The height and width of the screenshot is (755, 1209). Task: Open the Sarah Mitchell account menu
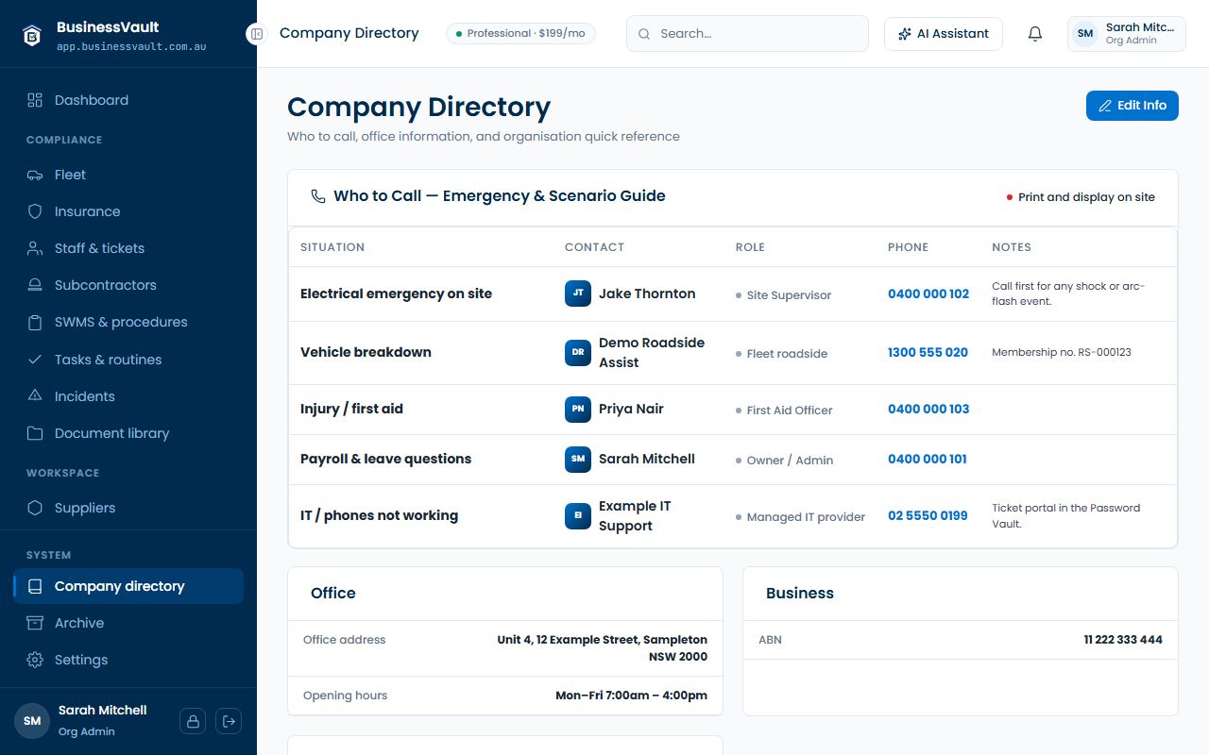pyautogui.click(x=1126, y=34)
